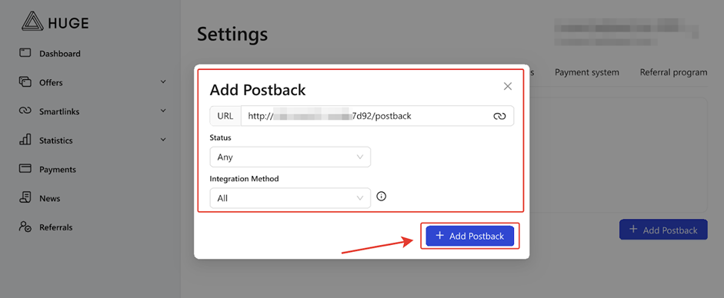Click the Add Postback button in dialog
724x298 pixels.
pyautogui.click(x=470, y=236)
